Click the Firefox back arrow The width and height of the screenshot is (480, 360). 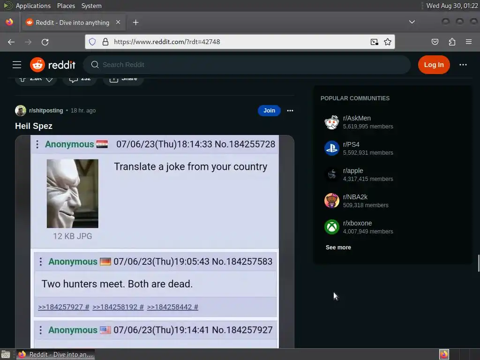click(11, 42)
